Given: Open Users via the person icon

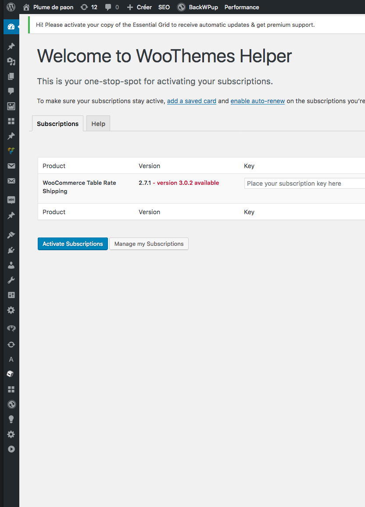Looking at the screenshot, I should 11,265.
